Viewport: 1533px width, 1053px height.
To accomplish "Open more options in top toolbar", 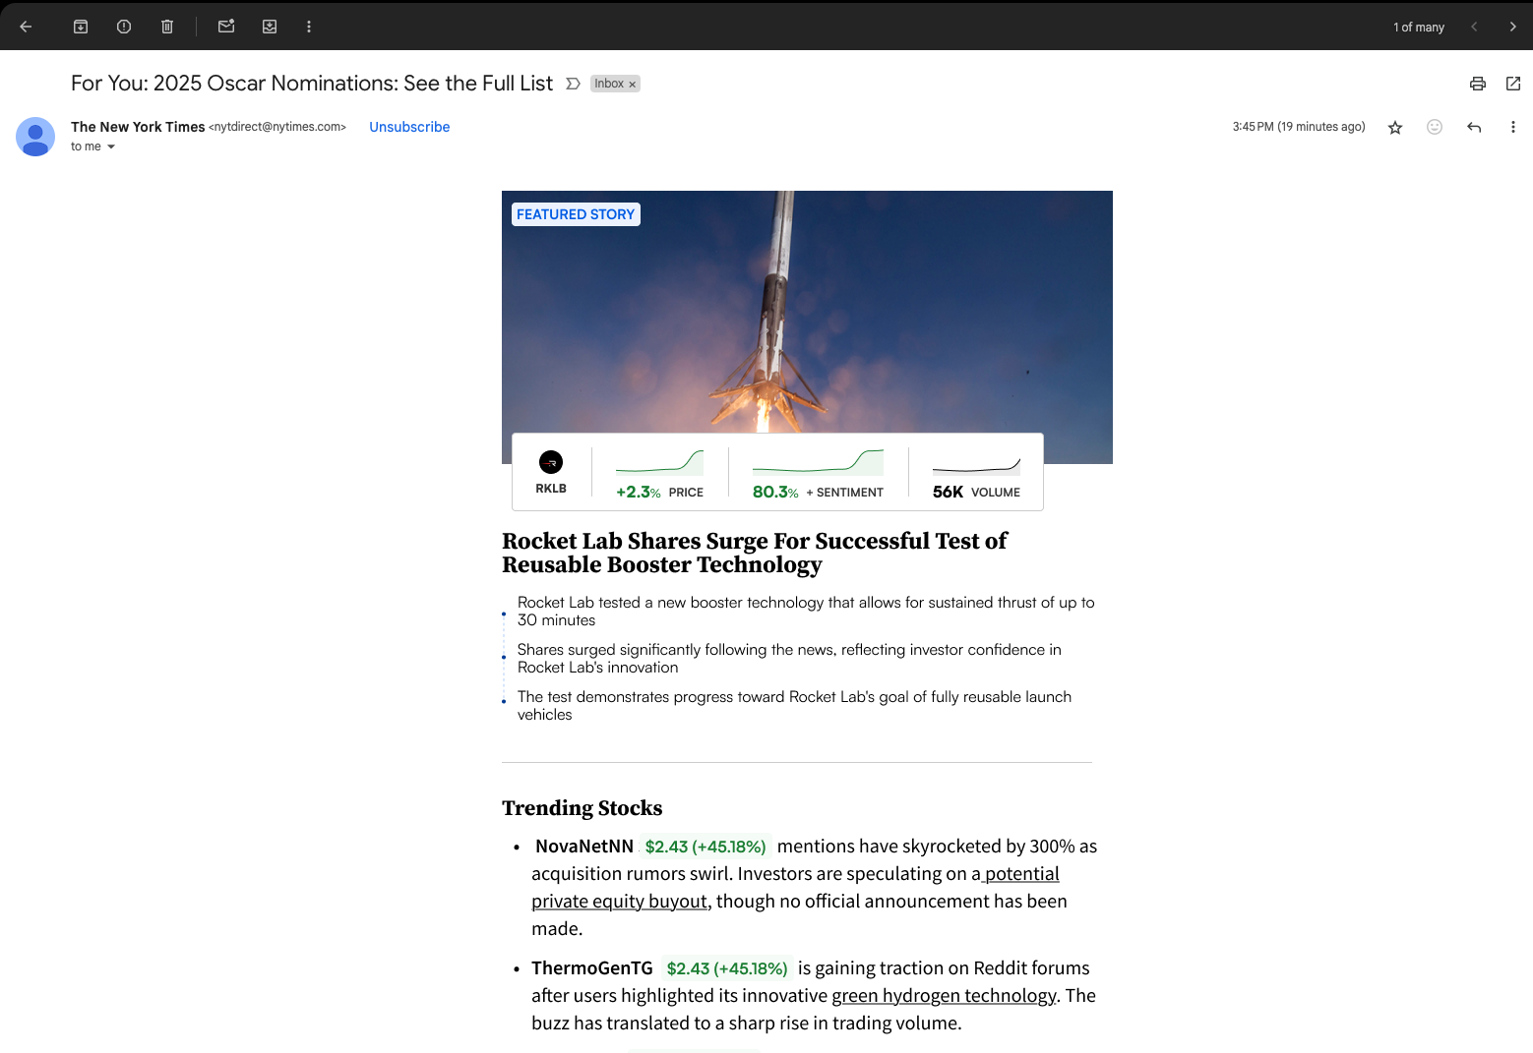I will 309,27.
